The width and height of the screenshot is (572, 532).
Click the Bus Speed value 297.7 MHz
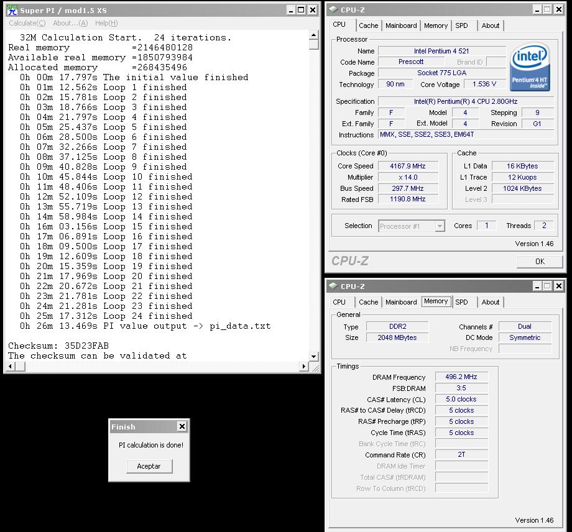click(408, 188)
